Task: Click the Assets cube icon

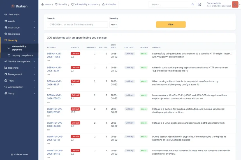Action: (x=6, y=21)
